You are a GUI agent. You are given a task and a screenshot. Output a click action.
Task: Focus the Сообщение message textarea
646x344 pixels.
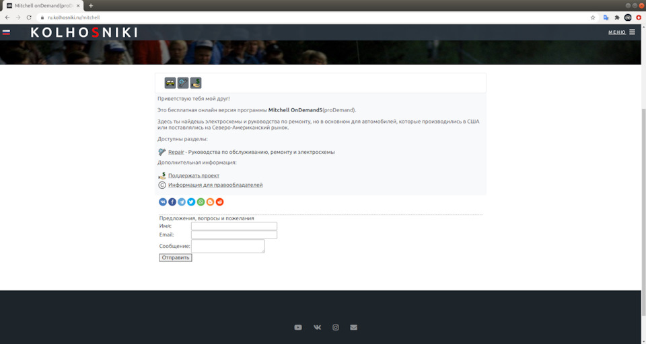pyautogui.click(x=228, y=246)
